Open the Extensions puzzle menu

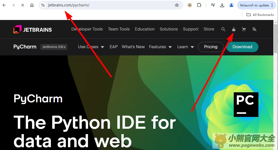coord(199,5)
